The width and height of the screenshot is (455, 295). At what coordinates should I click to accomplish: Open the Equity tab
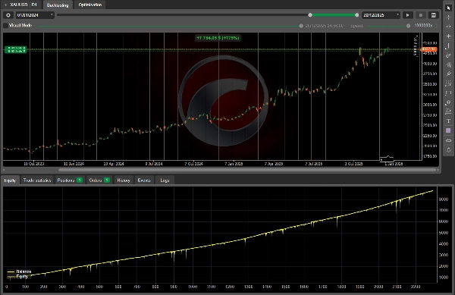[x=10, y=180]
